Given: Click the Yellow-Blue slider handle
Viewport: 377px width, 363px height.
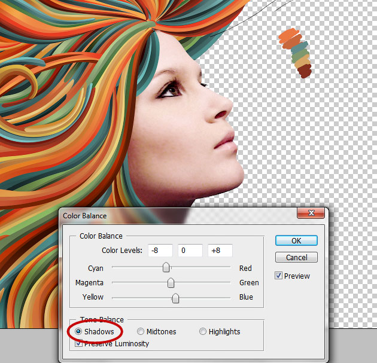Looking at the screenshot, I should [175, 298].
